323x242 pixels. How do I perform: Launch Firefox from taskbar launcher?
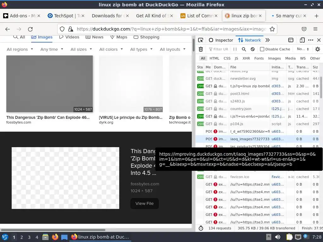tap(55, 237)
